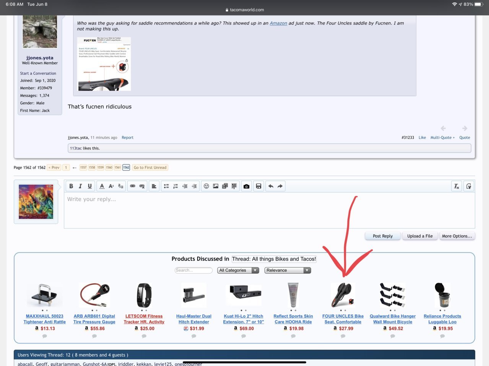Click Start a Conversation with jjones.yota
Screen dimensions: 489x366
pyautogui.click(x=38, y=73)
